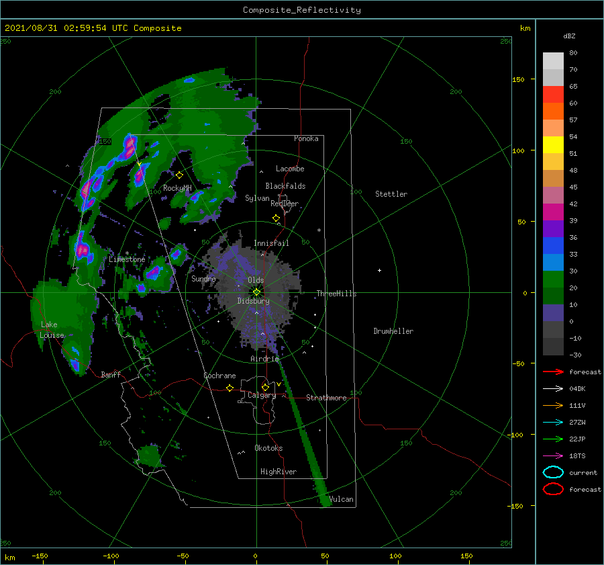Click the RockyMH label
This screenshot has width=604, height=565.
click(177, 188)
